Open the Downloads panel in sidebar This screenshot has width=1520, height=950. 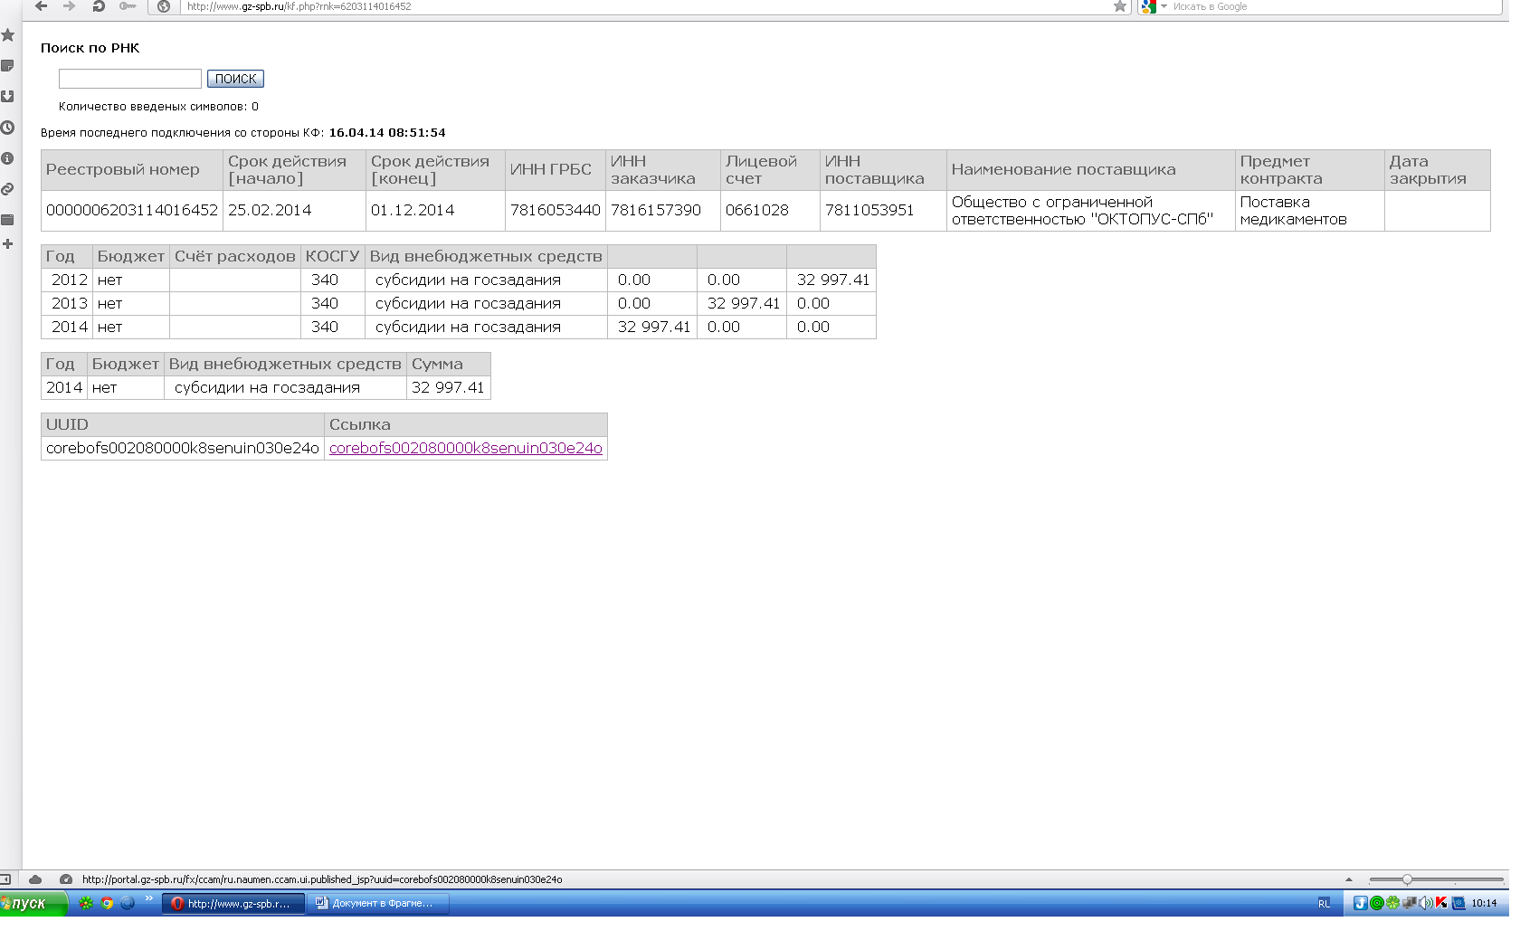click(8, 97)
